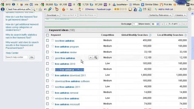Image resolution: width=194 pixels, height=109 pixels.
Task: Star the 'free antivirus program' keyword
Action: click(53, 46)
